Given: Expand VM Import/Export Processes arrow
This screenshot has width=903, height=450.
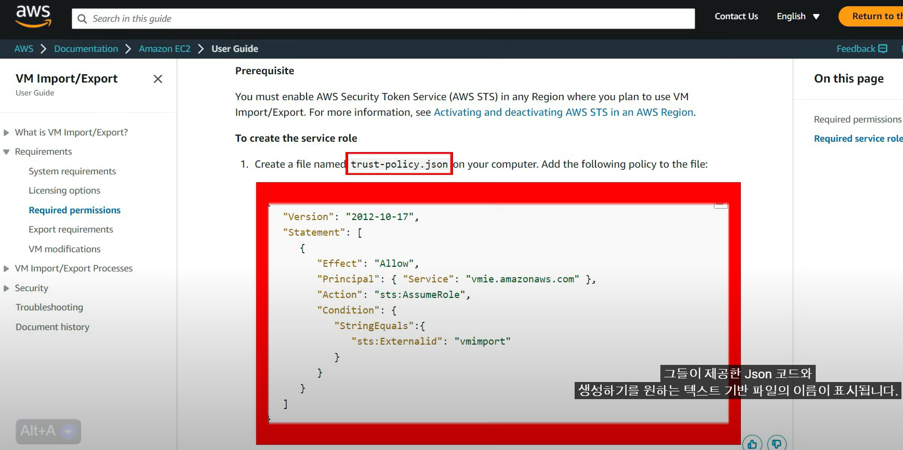Looking at the screenshot, I should point(6,269).
